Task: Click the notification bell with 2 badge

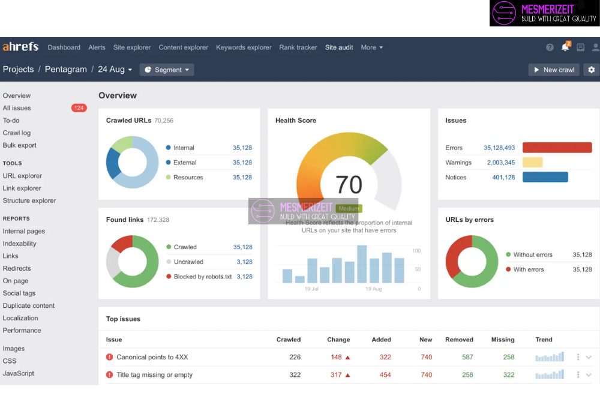Action: coord(565,47)
